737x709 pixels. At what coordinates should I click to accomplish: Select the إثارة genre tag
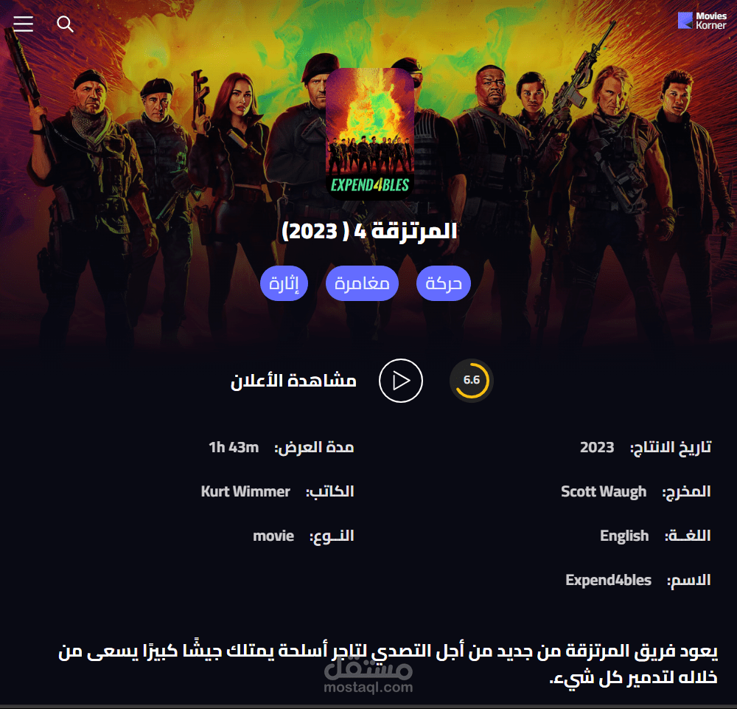coord(284,283)
